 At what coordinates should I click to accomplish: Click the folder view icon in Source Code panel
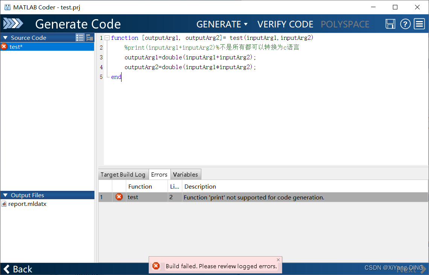pyautogui.click(x=89, y=38)
